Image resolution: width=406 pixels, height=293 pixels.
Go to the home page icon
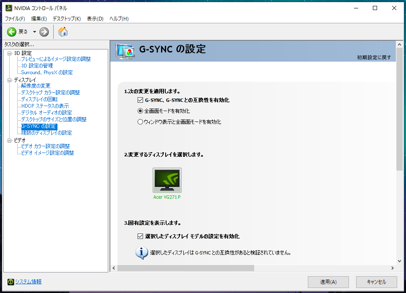click(63, 31)
